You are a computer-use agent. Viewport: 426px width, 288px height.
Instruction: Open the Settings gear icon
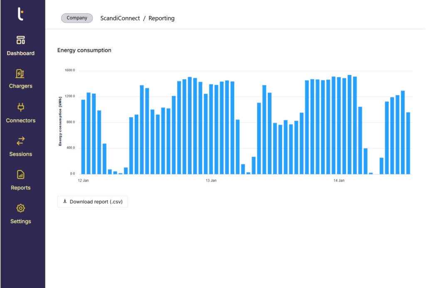[x=20, y=208]
